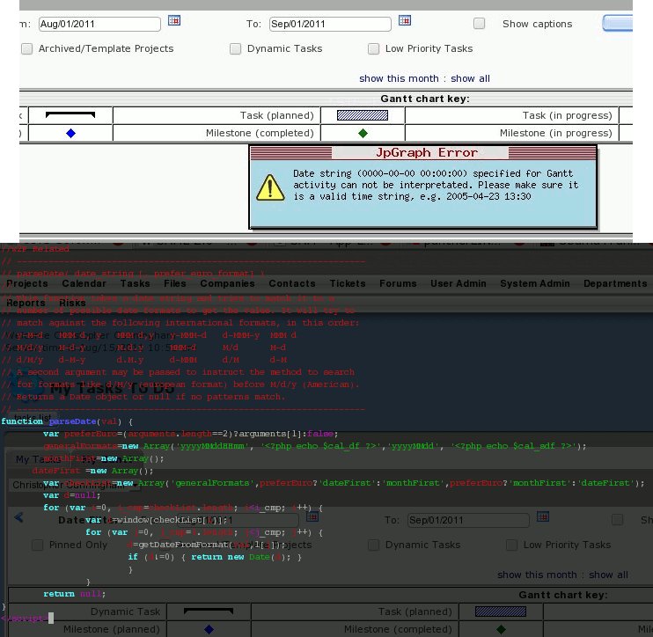Click undimmed Gantt chart key: heading
Viewport: 653px width, 637px height.
point(425,99)
